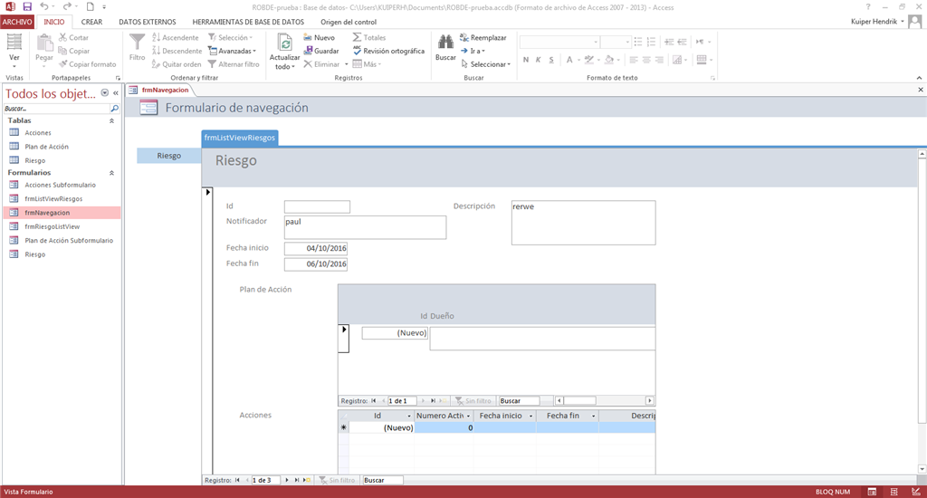Switch to Form View icon in status bar
Viewport: 927px width, 498px height.
coord(872,492)
